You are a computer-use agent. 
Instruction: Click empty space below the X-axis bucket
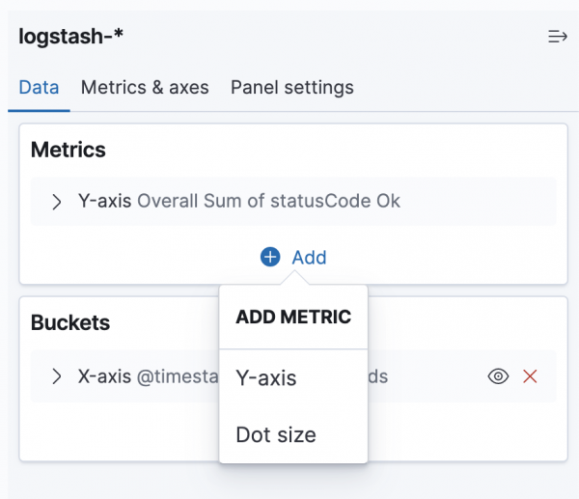coord(116,431)
